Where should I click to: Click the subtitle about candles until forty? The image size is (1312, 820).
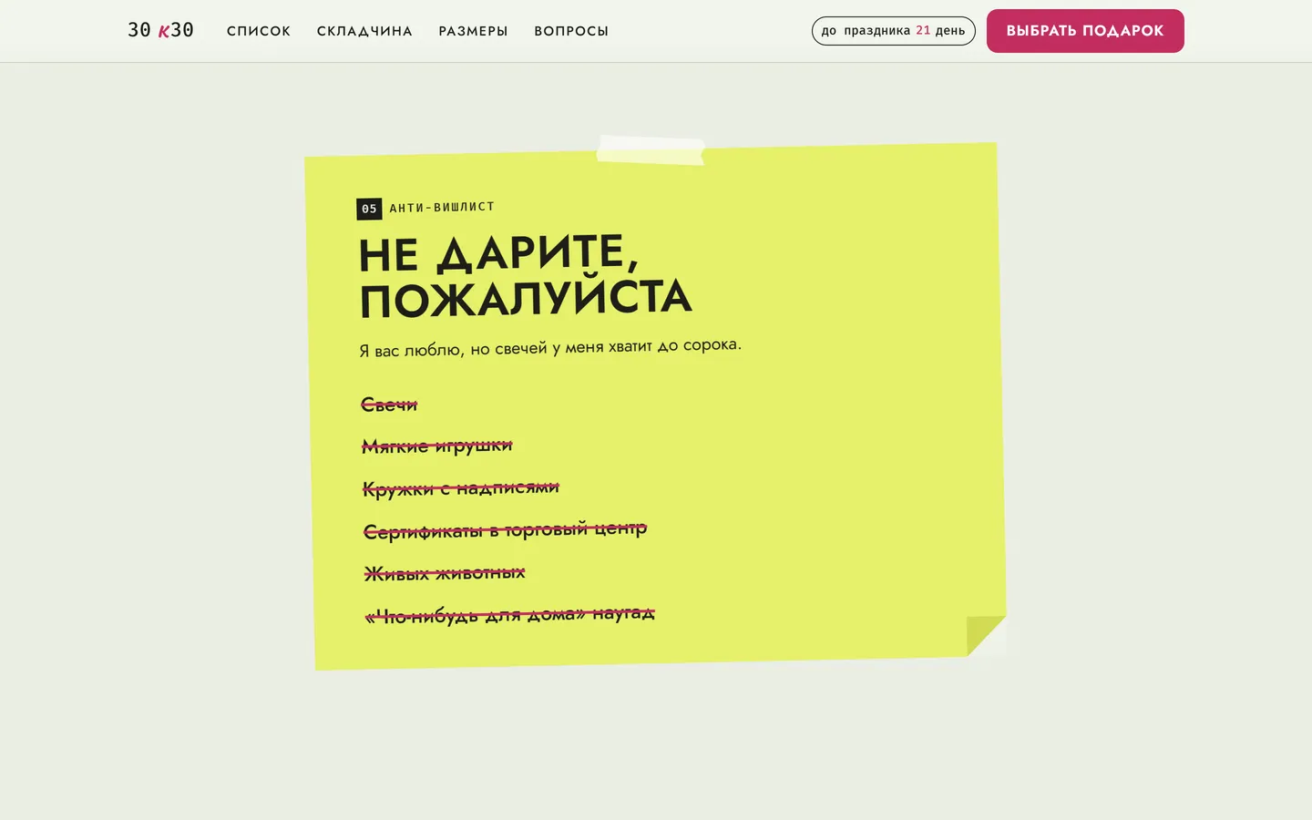click(x=550, y=347)
